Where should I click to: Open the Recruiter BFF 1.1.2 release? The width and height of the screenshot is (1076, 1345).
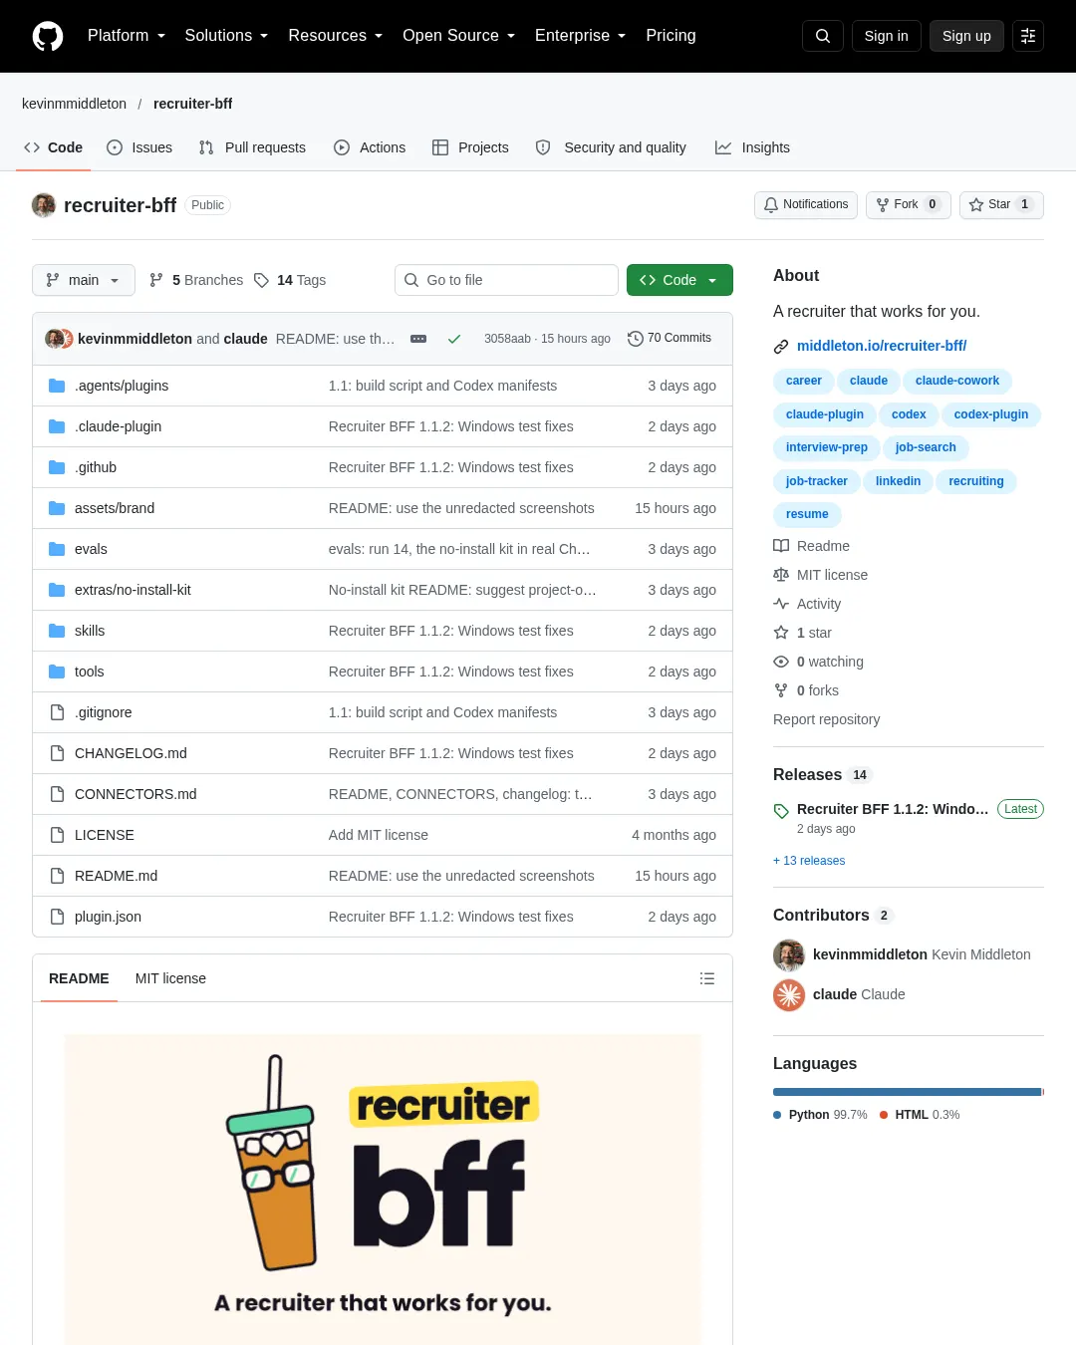893,809
